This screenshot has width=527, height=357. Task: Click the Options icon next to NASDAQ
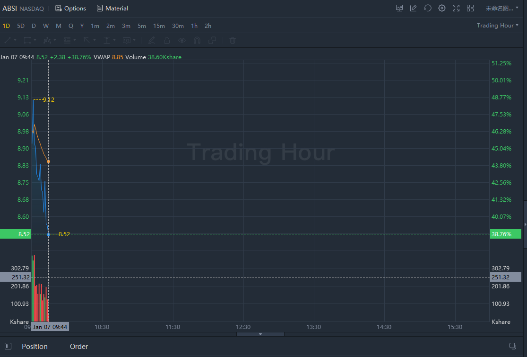click(x=59, y=8)
